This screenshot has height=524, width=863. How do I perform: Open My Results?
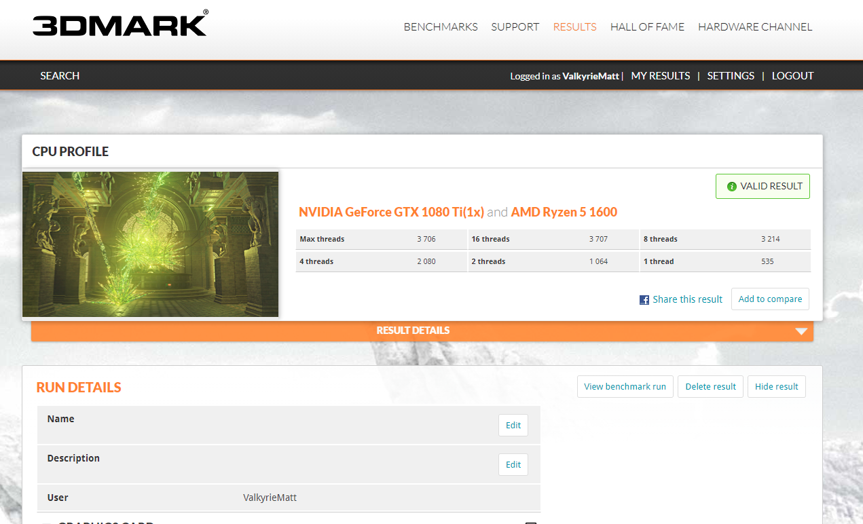pos(661,76)
